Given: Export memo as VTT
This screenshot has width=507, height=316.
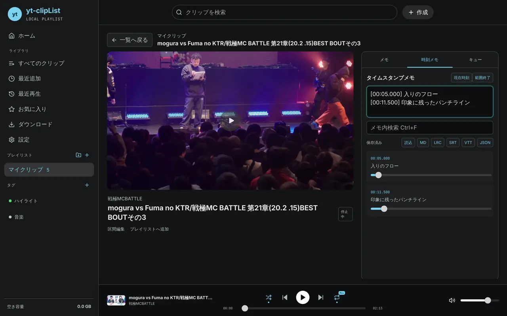Looking at the screenshot, I should pyautogui.click(x=468, y=143).
